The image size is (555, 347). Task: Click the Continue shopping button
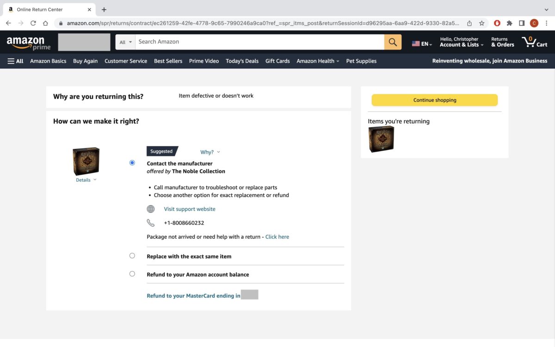point(435,100)
